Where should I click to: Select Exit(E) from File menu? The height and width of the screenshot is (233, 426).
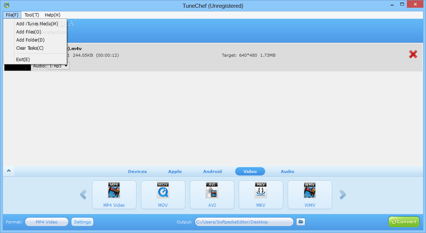coord(23,60)
